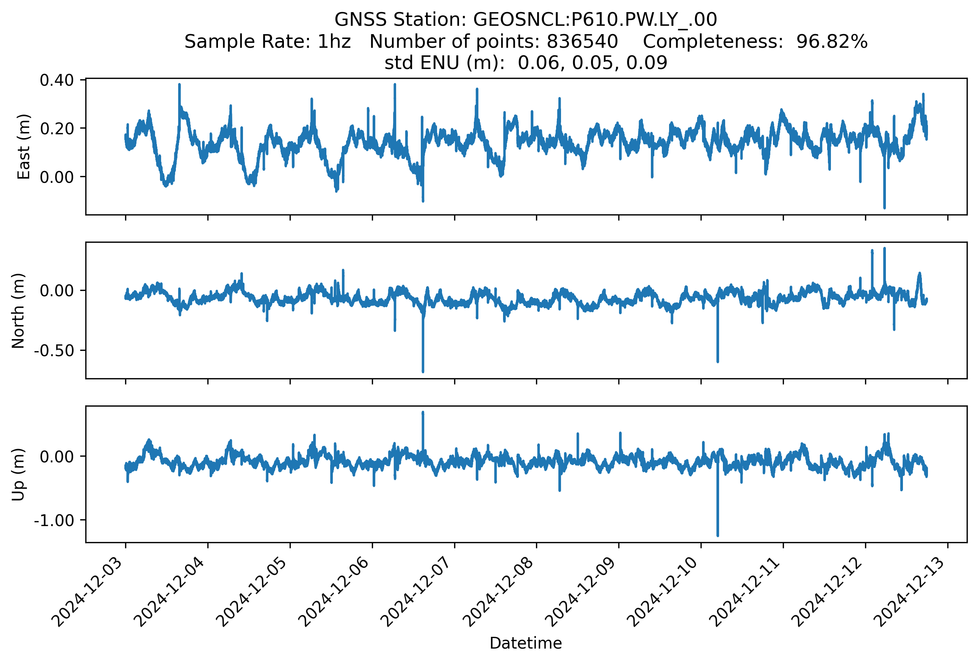Click the 'Up (m)' y-axis label
978x663 pixels.
(18, 474)
